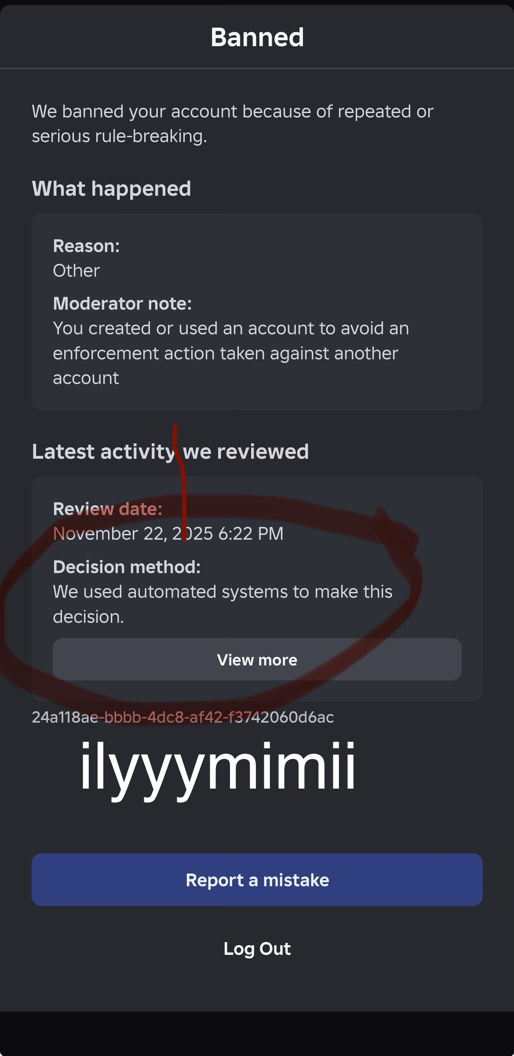Select the moderator note about avoiding enforcement
514x1056 pixels.
click(x=231, y=353)
